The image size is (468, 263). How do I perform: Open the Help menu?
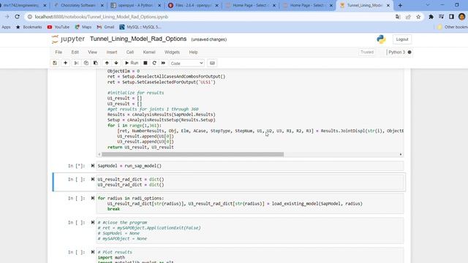click(193, 52)
